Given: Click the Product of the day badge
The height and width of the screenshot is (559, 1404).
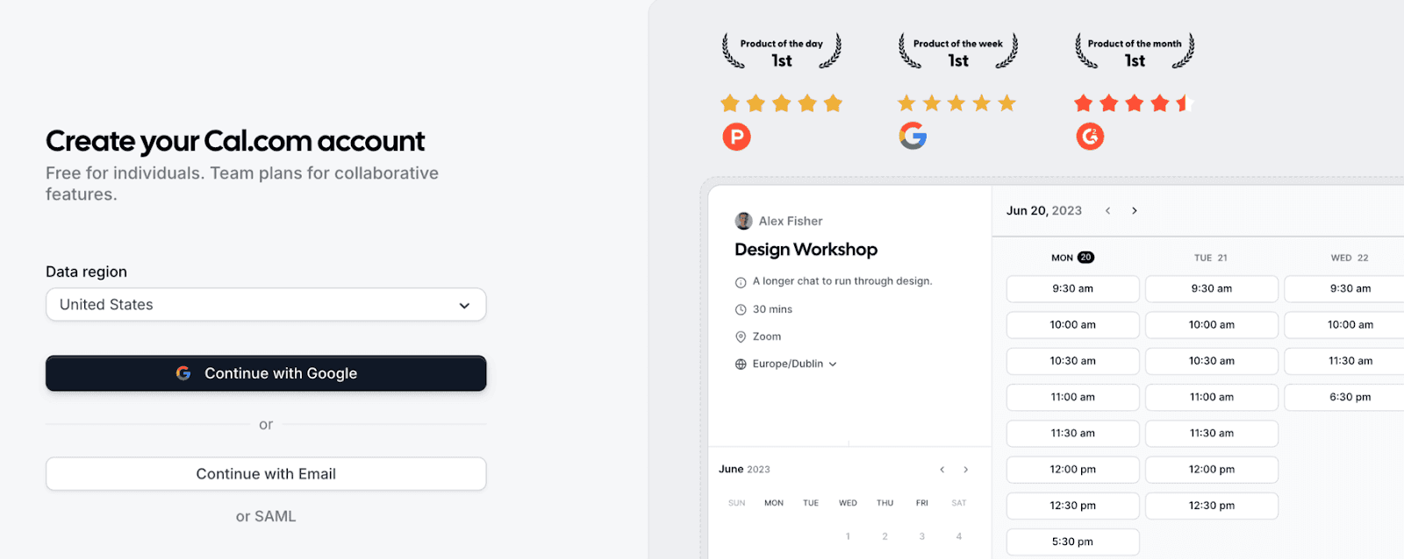Looking at the screenshot, I should [x=781, y=52].
